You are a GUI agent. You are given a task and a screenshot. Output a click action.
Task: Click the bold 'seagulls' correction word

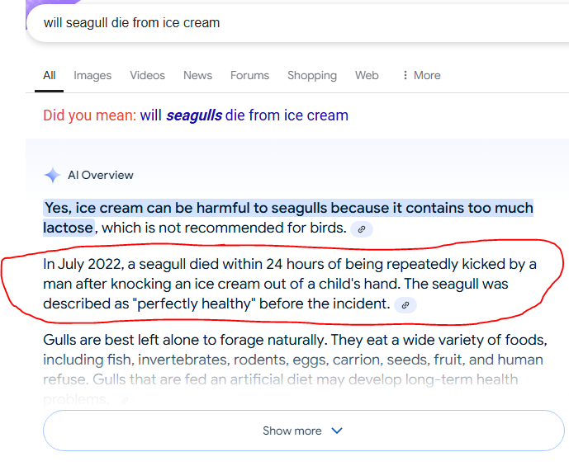click(194, 115)
